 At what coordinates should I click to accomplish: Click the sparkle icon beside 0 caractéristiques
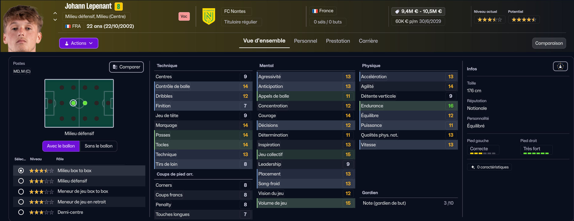[x=473, y=167]
